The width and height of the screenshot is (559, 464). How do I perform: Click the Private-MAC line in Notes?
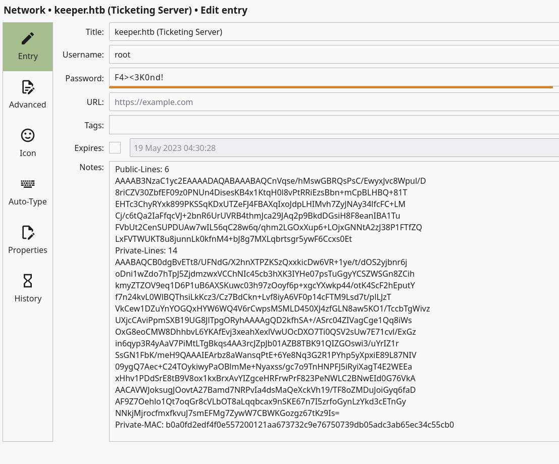284,425
